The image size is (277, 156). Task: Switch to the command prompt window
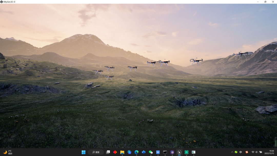click(165, 152)
